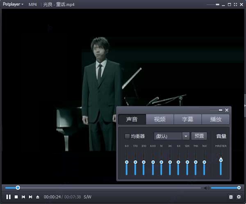Open settings with the gear icon
The width and height of the screenshot is (246, 204).
[239, 197]
